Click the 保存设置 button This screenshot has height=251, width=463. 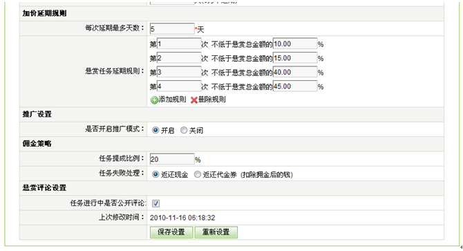171,232
